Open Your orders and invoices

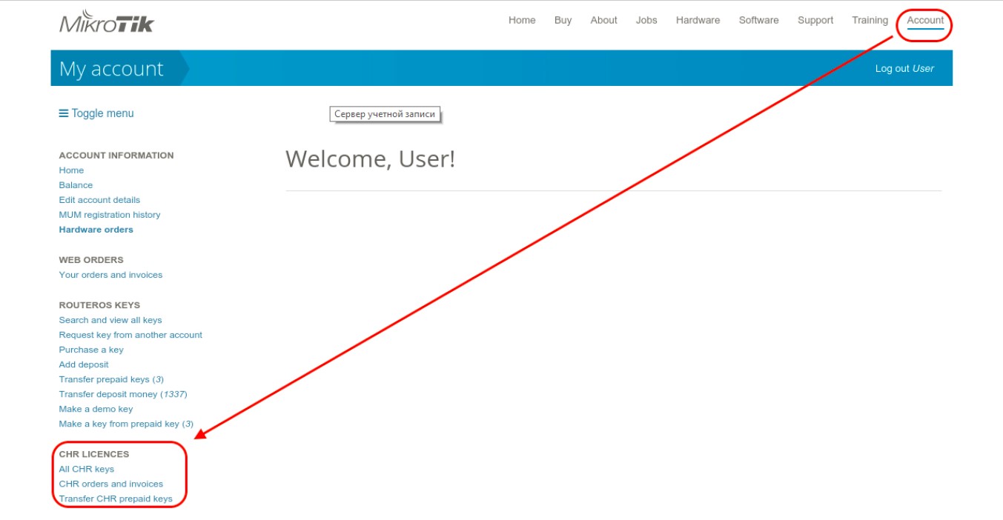[110, 275]
